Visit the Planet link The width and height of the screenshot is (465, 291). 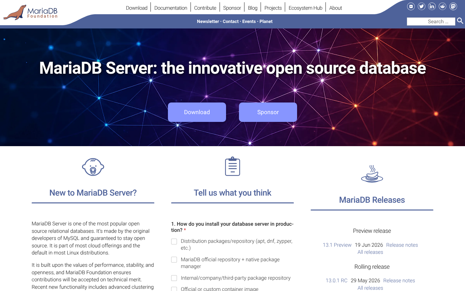point(266,21)
